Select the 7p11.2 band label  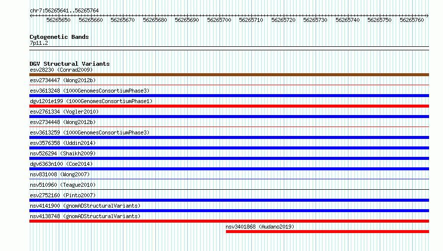pyautogui.click(x=39, y=43)
